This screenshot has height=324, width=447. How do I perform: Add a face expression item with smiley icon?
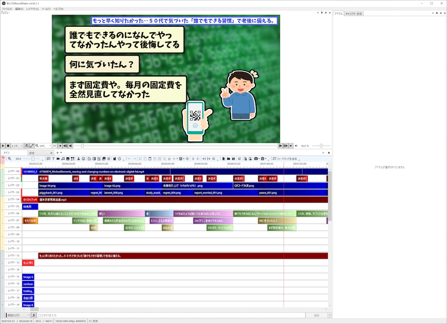pyautogui.click(x=84, y=159)
